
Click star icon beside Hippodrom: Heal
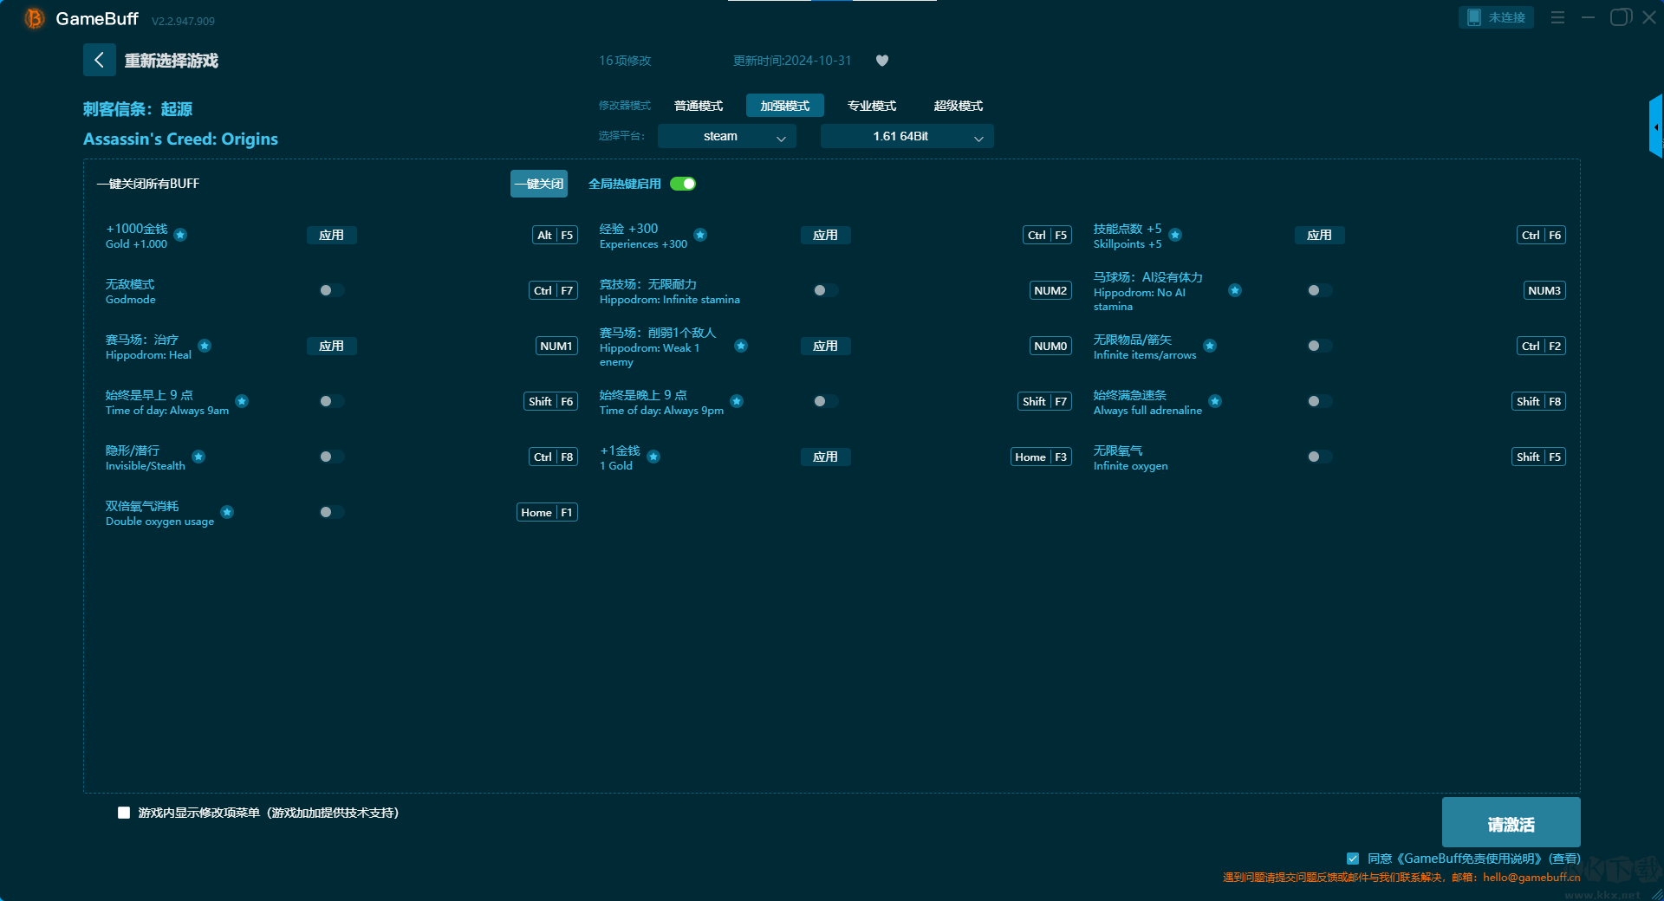tap(205, 346)
